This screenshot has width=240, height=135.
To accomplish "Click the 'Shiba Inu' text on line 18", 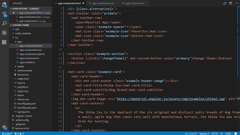I will coord(112,85).
